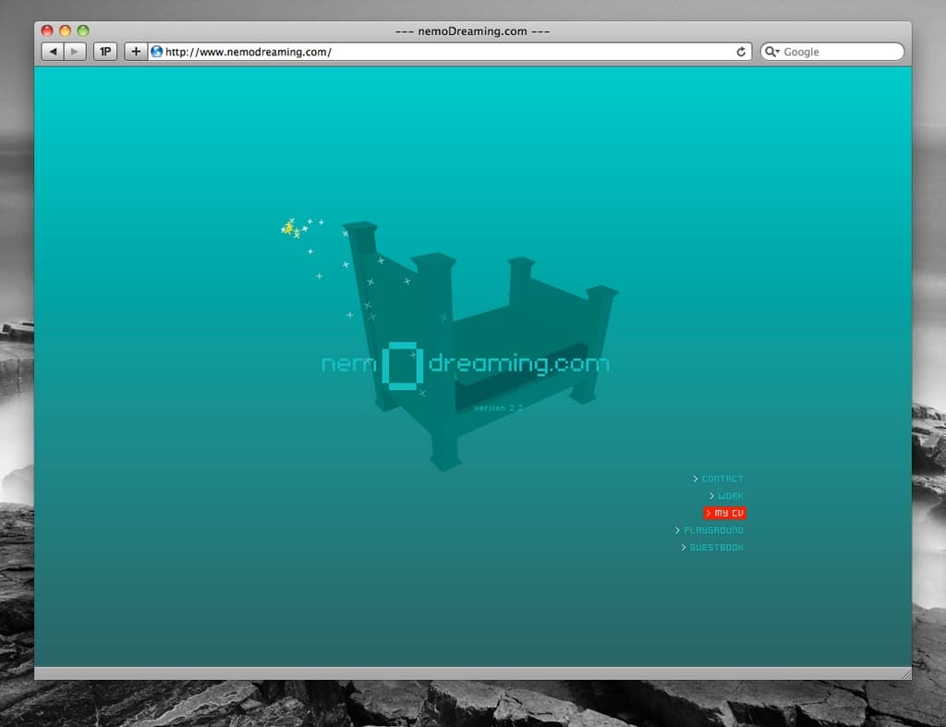Click the globe site icon in address bar

pyautogui.click(x=157, y=52)
